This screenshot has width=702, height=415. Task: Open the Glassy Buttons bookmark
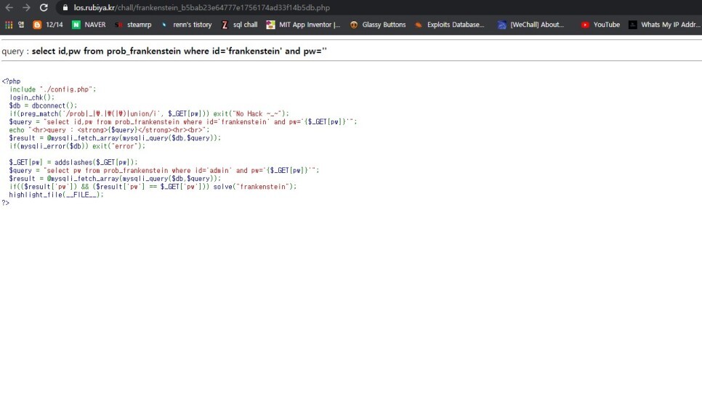(x=378, y=25)
